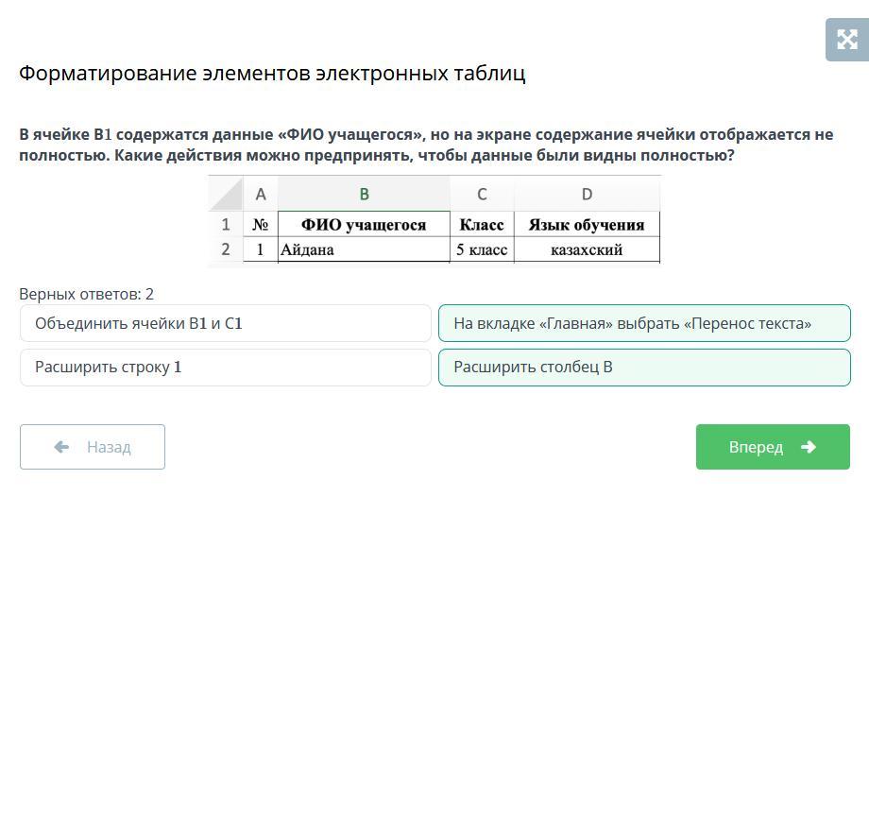Click row header 1 in the table
Image resolution: width=869 pixels, height=822 pixels.
tap(226, 225)
